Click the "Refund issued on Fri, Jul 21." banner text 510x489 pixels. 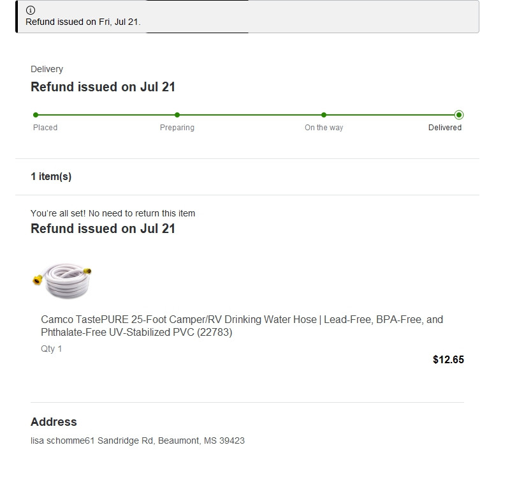point(83,22)
